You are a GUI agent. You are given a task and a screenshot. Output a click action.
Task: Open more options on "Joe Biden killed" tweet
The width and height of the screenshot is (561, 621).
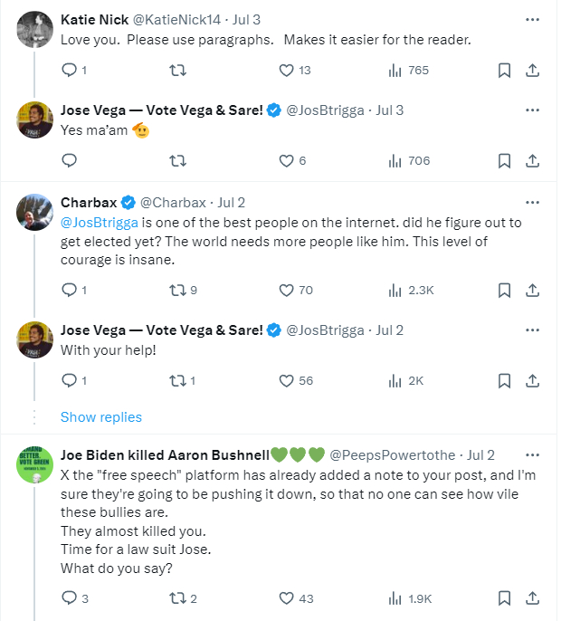click(533, 454)
